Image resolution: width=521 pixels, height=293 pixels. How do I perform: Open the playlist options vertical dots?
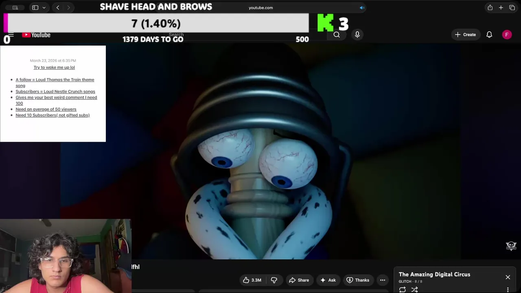click(x=508, y=289)
